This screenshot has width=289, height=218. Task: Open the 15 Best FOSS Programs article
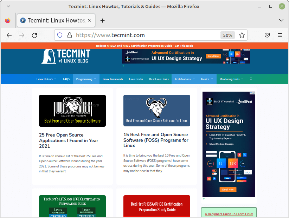pyautogui.click(x=156, y=140)
